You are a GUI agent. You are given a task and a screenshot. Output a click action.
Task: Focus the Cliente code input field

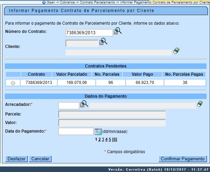tap(82, 44)
